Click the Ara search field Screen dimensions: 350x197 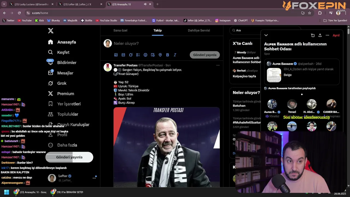point(265,30)
